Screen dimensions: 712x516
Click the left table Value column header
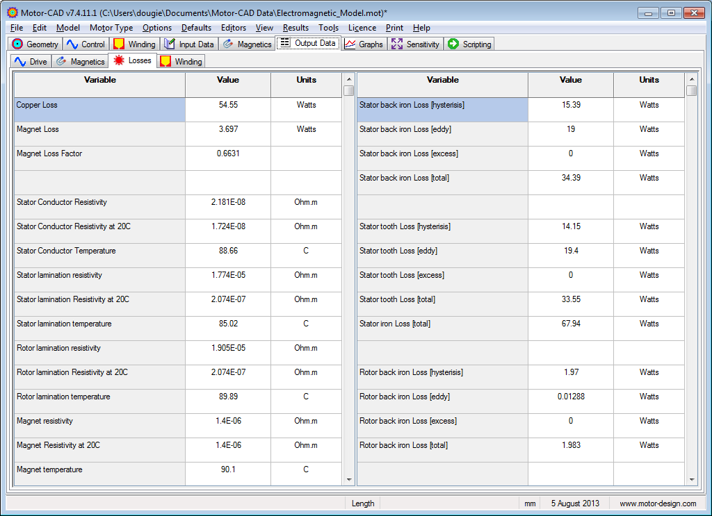click(227, 81)
